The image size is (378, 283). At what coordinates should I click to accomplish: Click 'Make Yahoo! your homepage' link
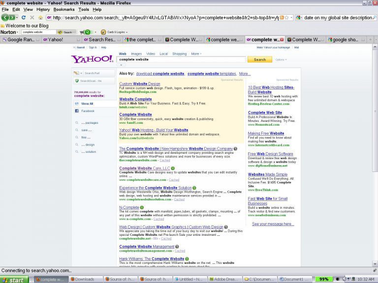point(273,48)
